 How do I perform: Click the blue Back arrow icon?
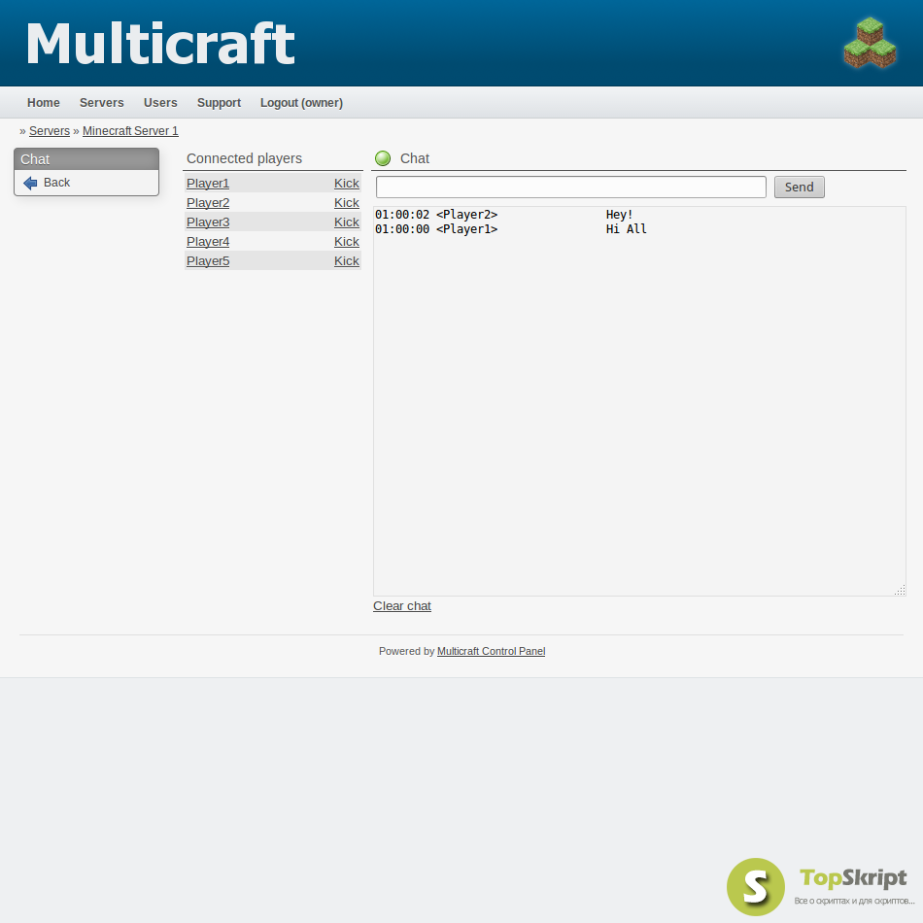pos(30,183)
